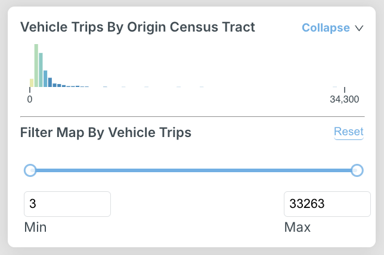Click the Collapse link
The height and width of the screenshot is (255, 384).
326,28
